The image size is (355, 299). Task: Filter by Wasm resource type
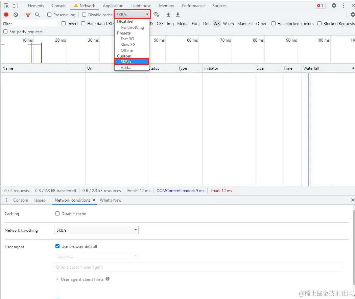point(228,23)
